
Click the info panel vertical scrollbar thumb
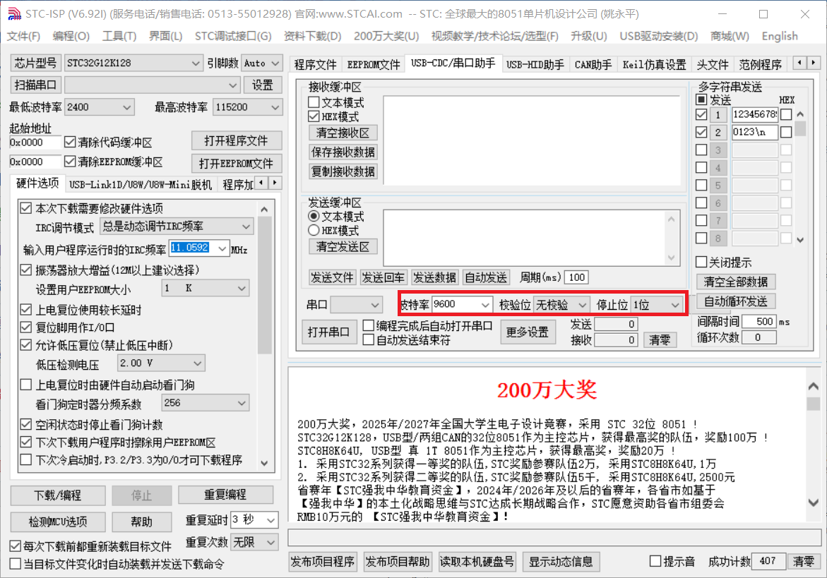pyautogui.click(x=814, y=403)
